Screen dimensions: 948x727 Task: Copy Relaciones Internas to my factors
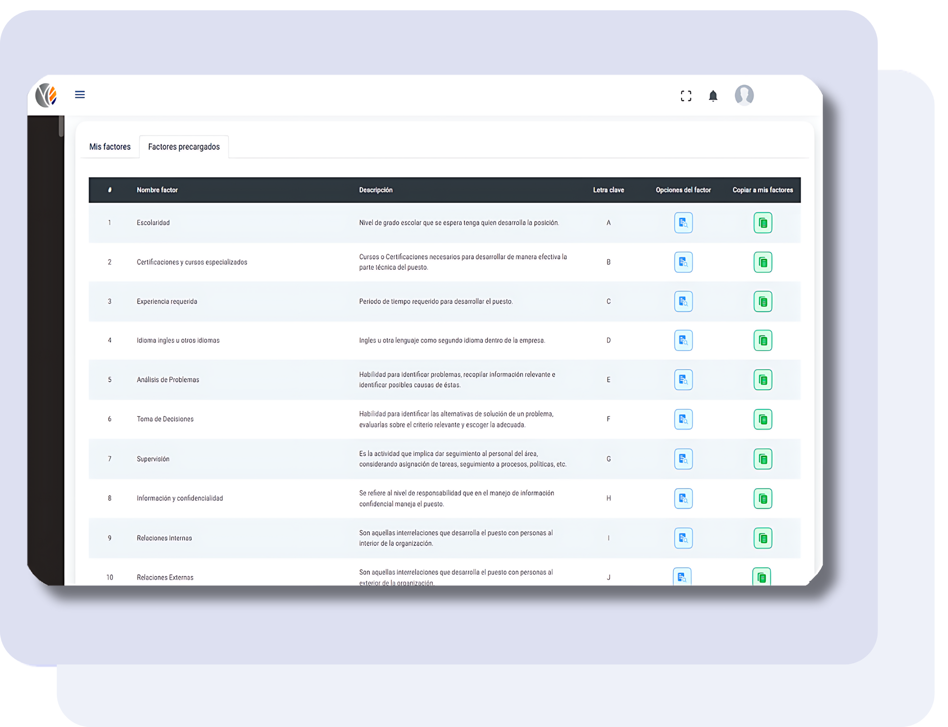tap(762, 538)
